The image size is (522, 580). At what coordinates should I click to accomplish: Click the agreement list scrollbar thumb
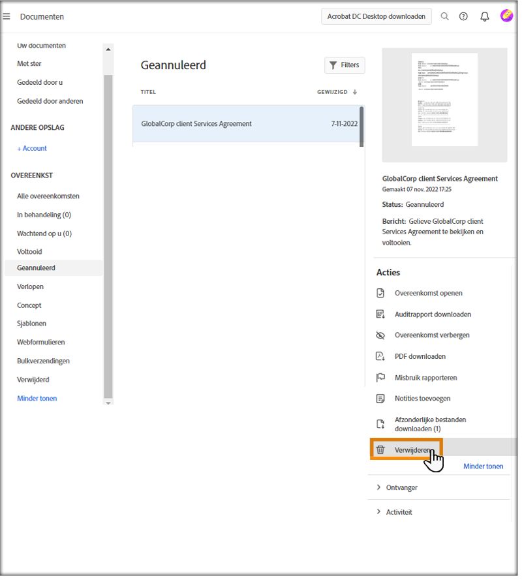(361, 127)
